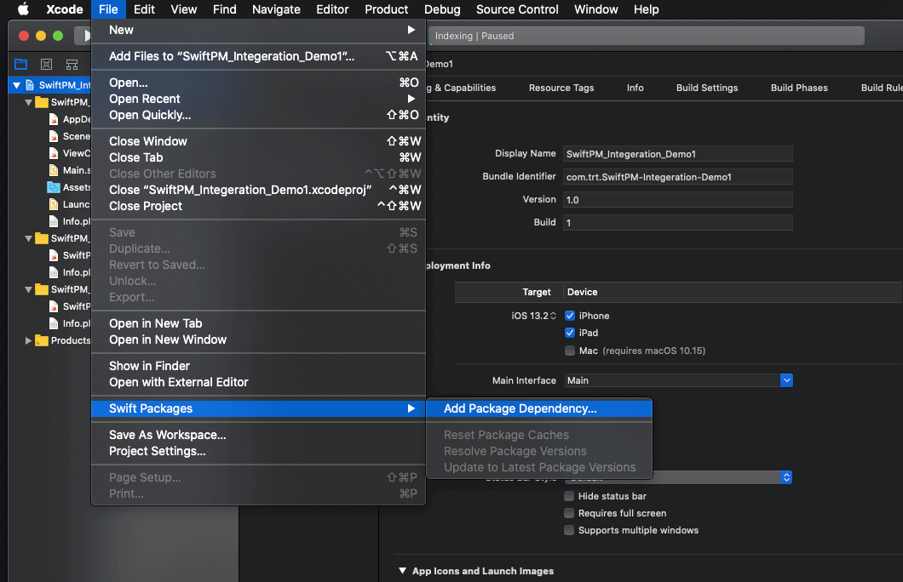Screen dimensions: 903x582
Task: Click the Run button in the toolbar
Action: (x=85, y=36)
